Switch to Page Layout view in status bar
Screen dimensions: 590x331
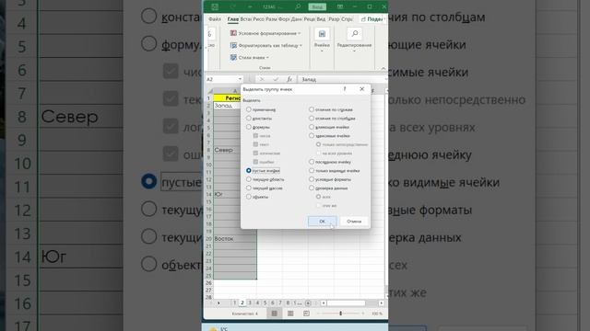pyautogui.click(x=290, y=314)
